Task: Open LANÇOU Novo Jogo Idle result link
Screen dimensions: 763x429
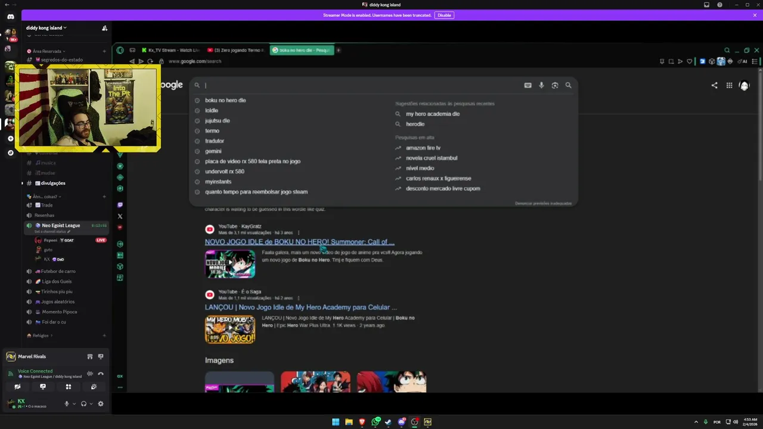Action: click(x=301, y=307)
